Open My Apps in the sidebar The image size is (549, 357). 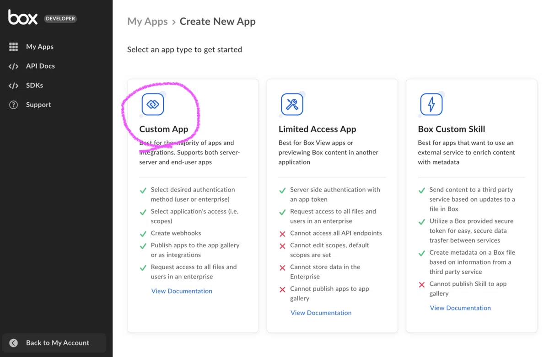click(40, 47)
